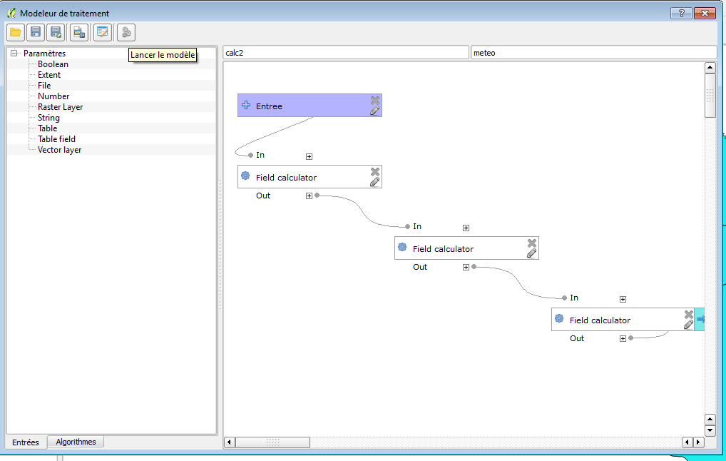Edit the third Field calculator with pencil
The height and width of the screenshot is (461, 726).
pyautogui.click(x=688, y=325)
